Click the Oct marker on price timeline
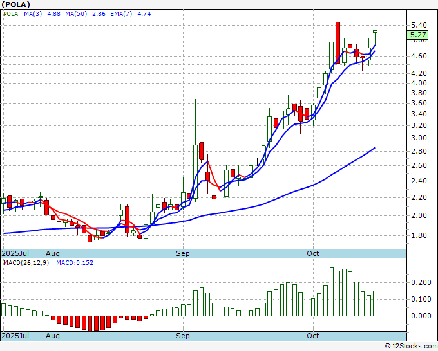 (x=314, y=254)
